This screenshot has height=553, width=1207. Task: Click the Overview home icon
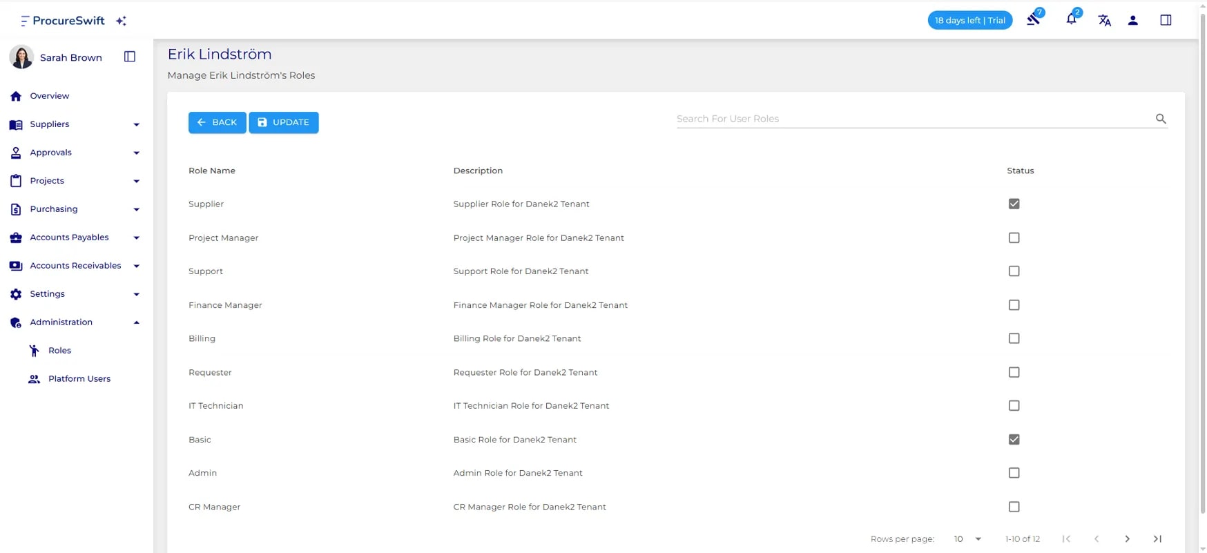16,96
